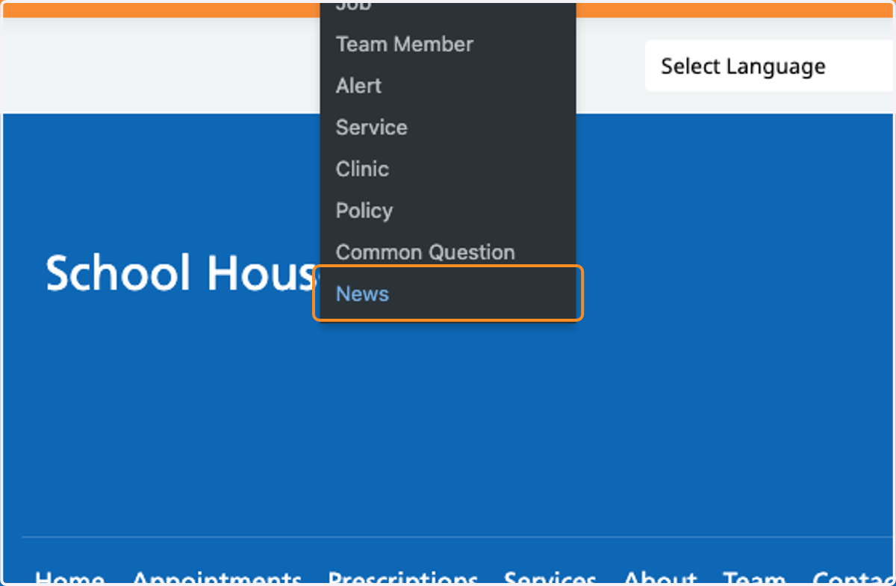Open the Prescriptions nav link

(x=403, y=579)
